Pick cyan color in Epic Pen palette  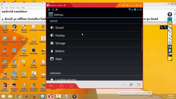pyautogui.click(x=169, y=54)
